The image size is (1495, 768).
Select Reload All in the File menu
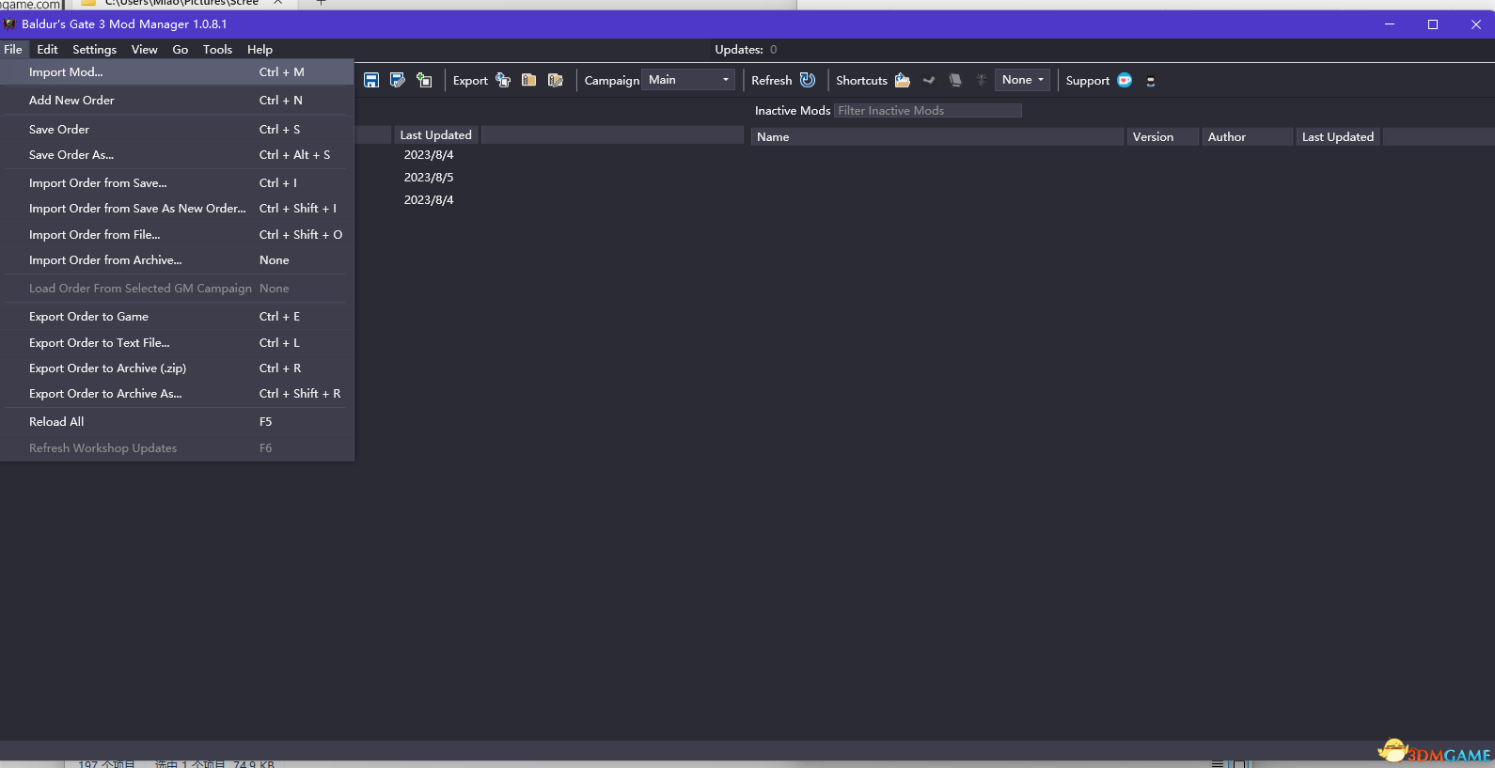click(x=56, y=422)
